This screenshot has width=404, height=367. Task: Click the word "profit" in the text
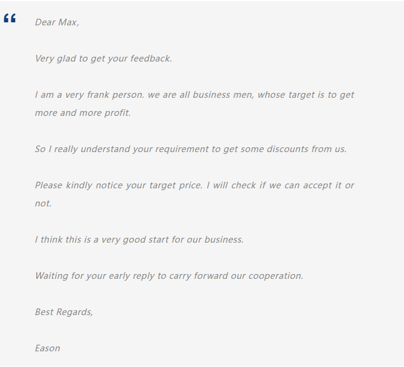(x=117, y=113)
